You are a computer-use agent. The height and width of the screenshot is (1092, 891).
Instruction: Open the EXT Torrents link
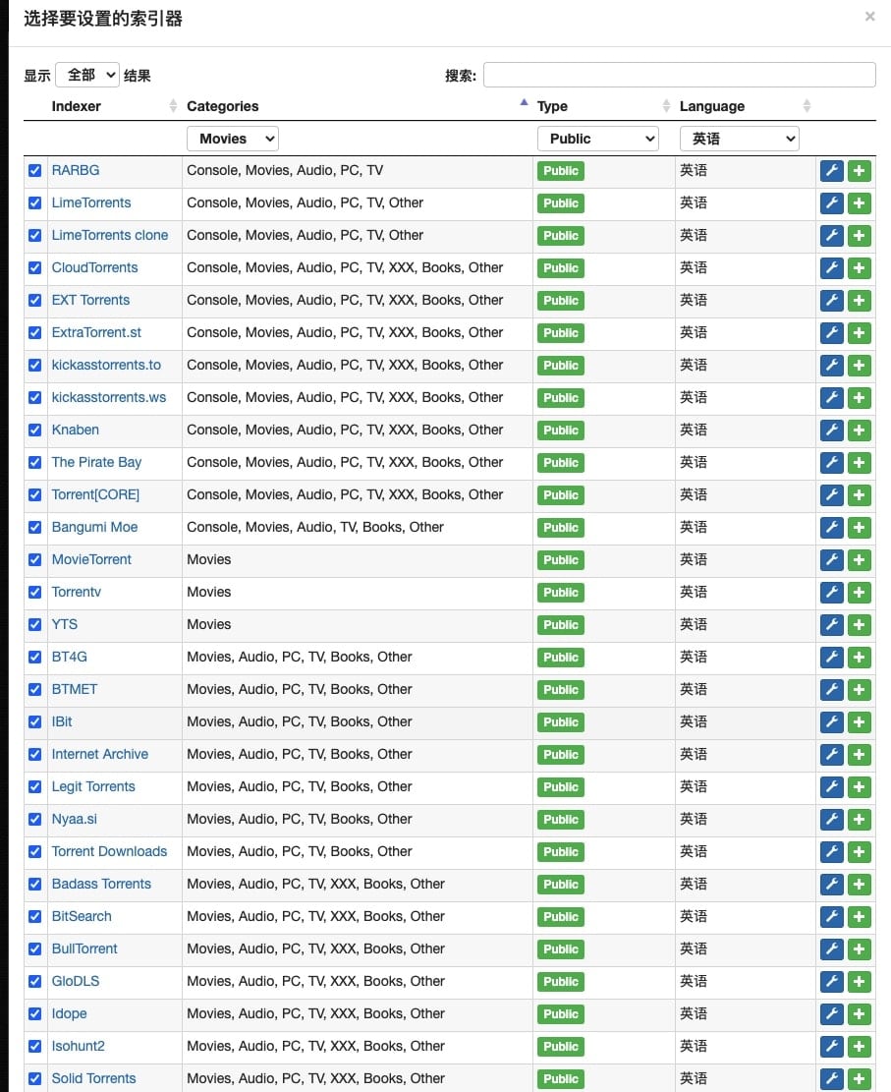[x=90, y=300]
